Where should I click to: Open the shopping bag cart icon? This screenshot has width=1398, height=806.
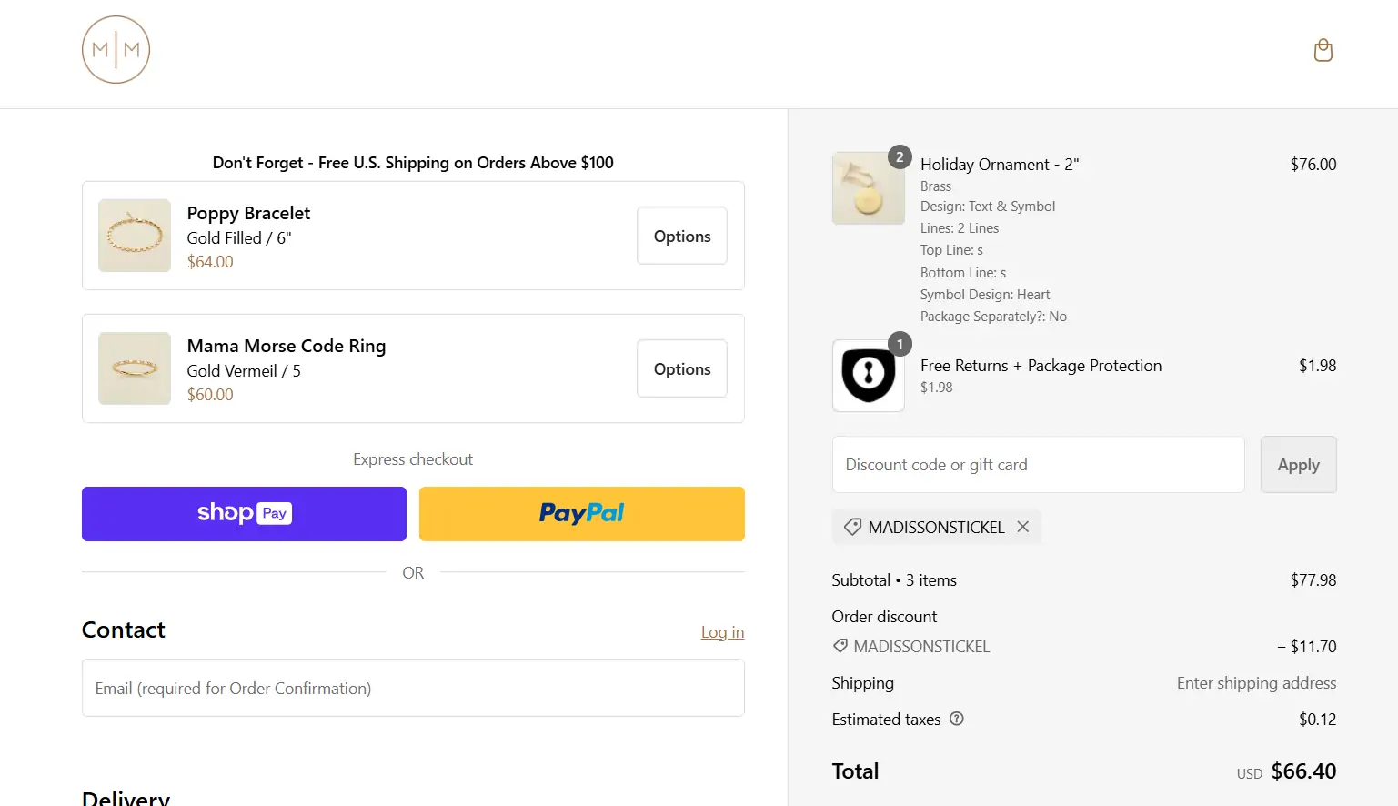click(x=1323, y=50)
